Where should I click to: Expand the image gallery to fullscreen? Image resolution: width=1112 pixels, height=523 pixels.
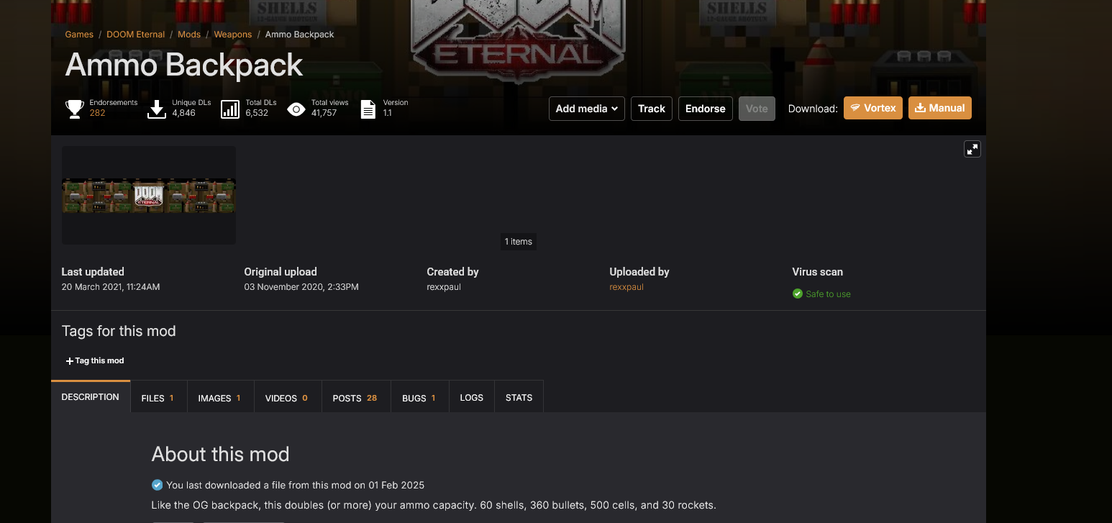(972, 149)
